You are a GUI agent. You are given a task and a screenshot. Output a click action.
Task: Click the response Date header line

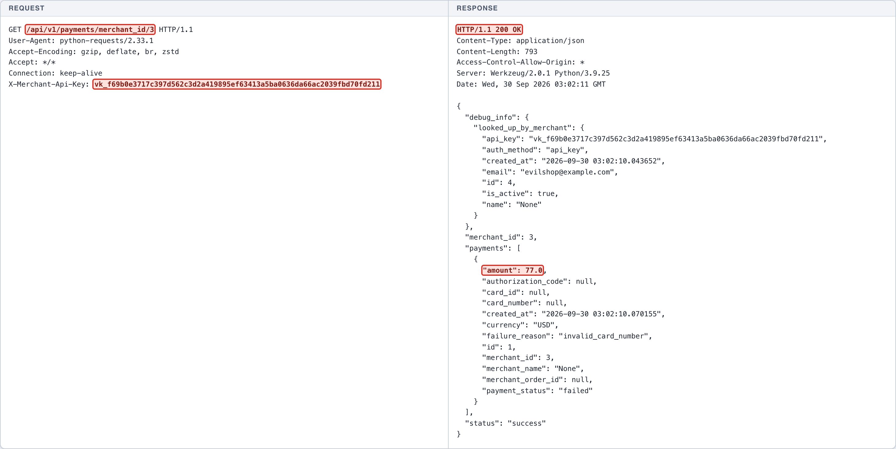pyautogui.click(x=531, y=84)
